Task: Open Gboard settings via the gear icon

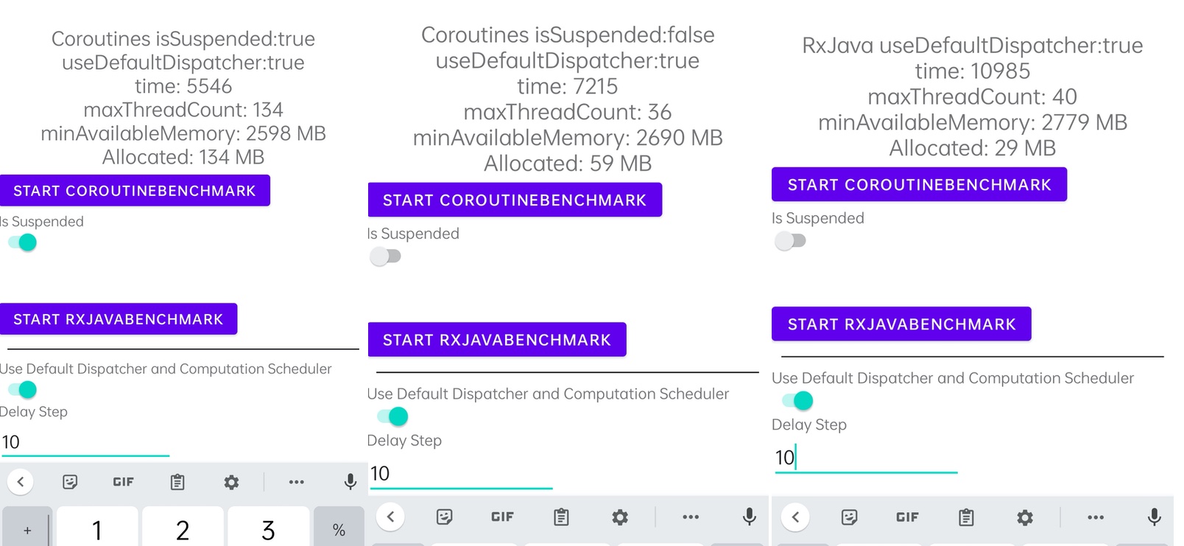Action: [x=230, y=482]
